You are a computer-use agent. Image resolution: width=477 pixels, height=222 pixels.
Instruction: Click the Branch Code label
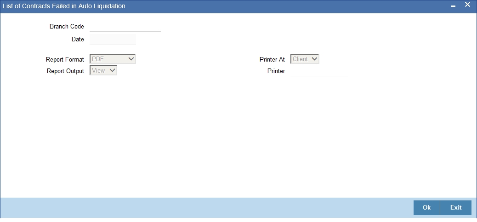pyautogui.click(x=67, y=27)
